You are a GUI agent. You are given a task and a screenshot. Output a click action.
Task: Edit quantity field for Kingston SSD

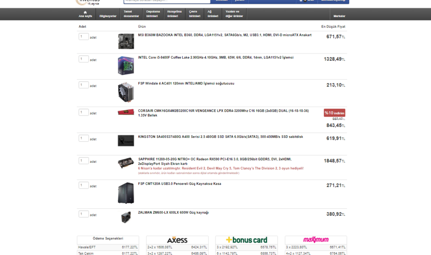[83, 138]
